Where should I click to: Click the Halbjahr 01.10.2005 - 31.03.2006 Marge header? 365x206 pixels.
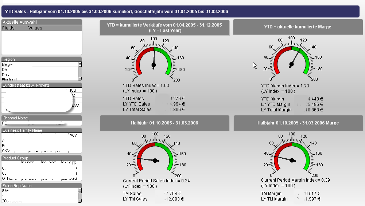click(x=298, y=123)
